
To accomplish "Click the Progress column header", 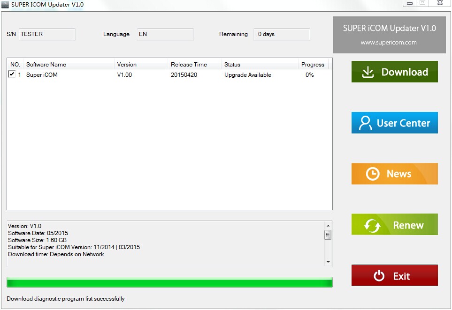I will click(x=314, y=65).
